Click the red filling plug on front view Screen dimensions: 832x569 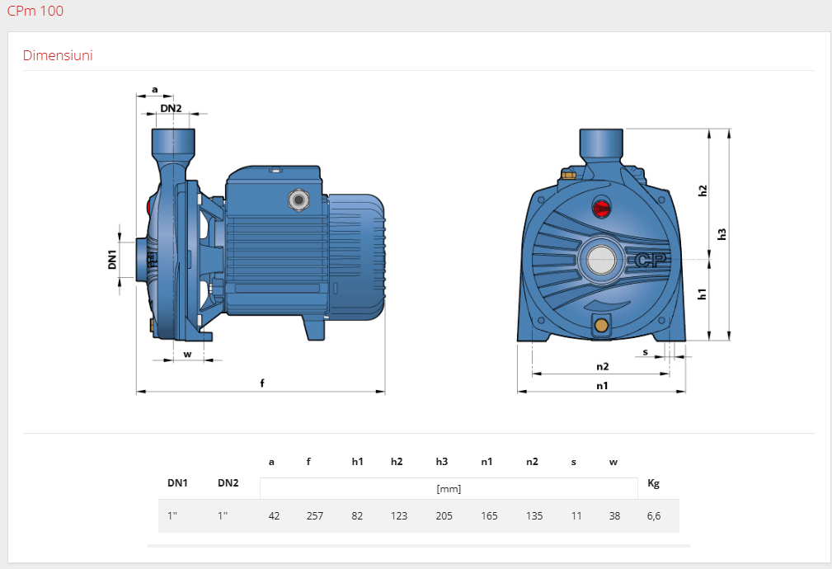pos(602,206)
